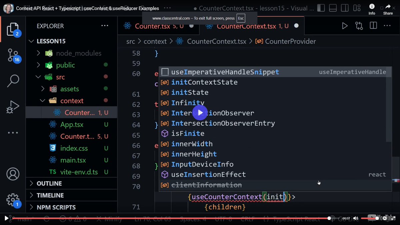
Task: Open the Explorer view in the activity bar
Action: (12, 29)
